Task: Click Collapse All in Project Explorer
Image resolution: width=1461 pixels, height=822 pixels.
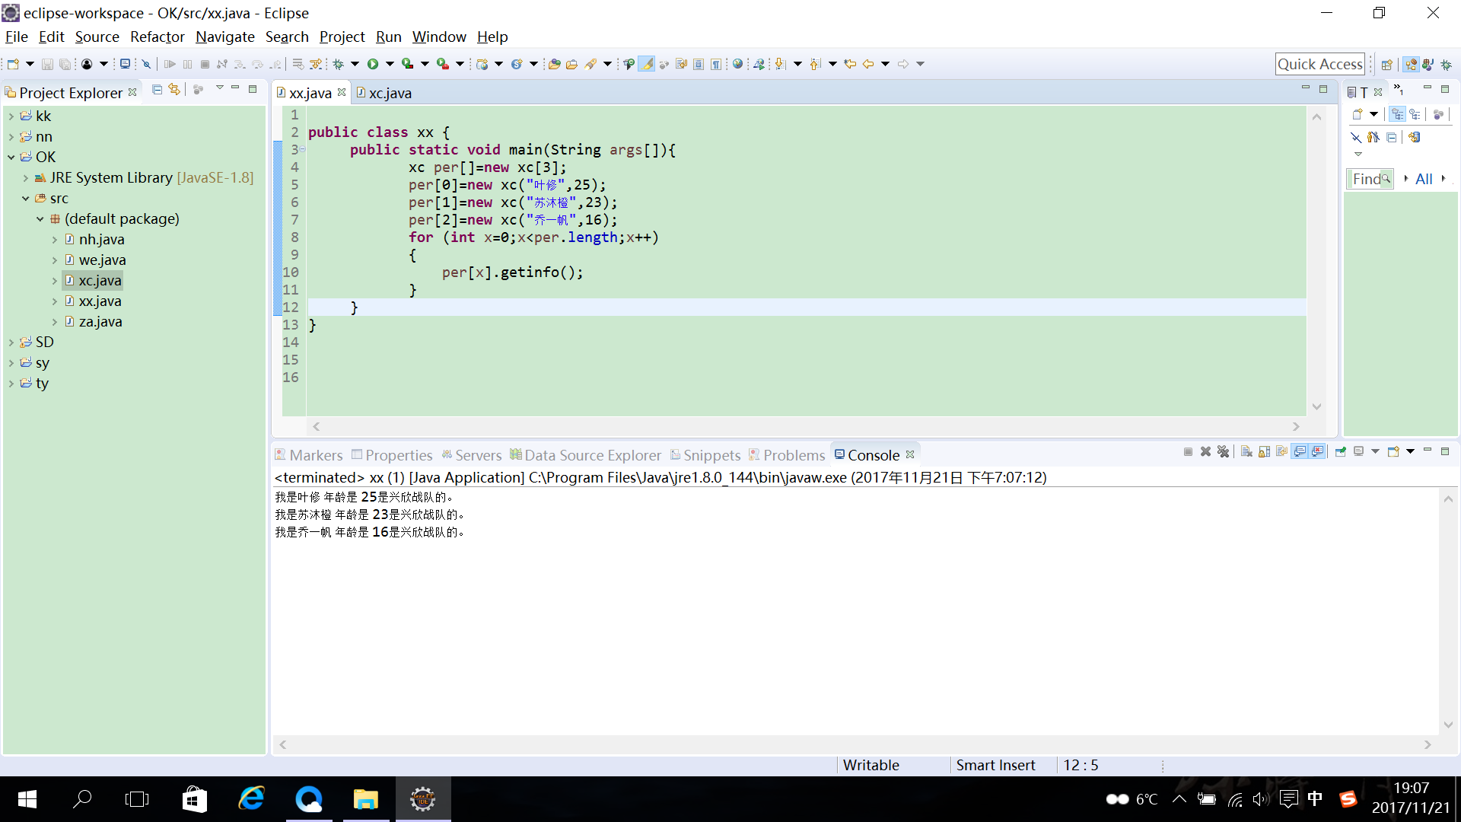Action: 157,90
